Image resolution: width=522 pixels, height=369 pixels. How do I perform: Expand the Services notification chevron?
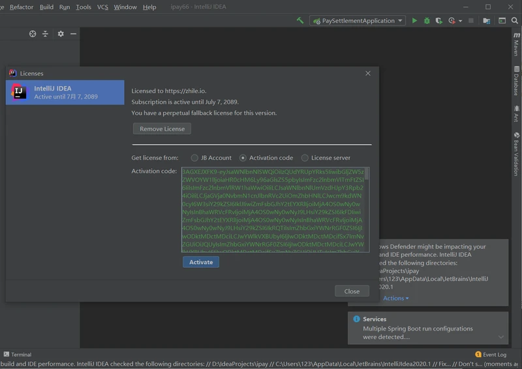pos(501,337)
